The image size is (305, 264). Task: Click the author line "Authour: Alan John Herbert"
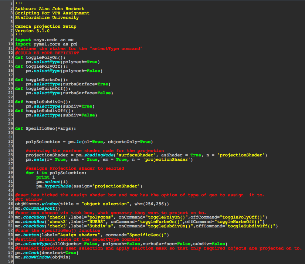click(50, 9)
